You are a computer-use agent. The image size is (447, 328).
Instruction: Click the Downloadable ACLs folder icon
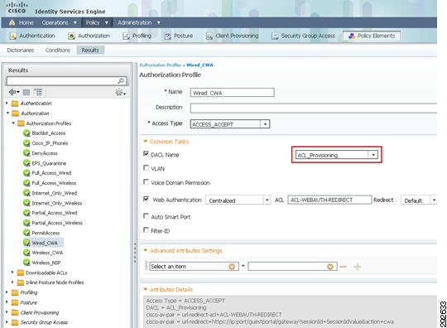(x=21, y=273)
